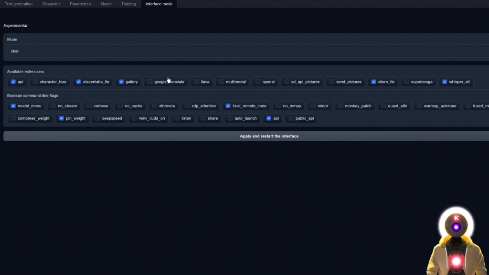Screen dimensions: 489x275
Task: Check the auto_launch flag
Action: (230, 118)
